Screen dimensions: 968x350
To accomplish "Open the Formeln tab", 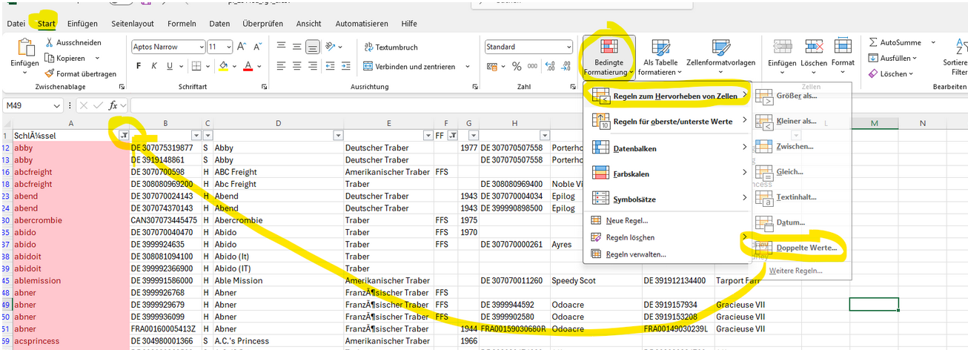I will click(x=182, y=24).
